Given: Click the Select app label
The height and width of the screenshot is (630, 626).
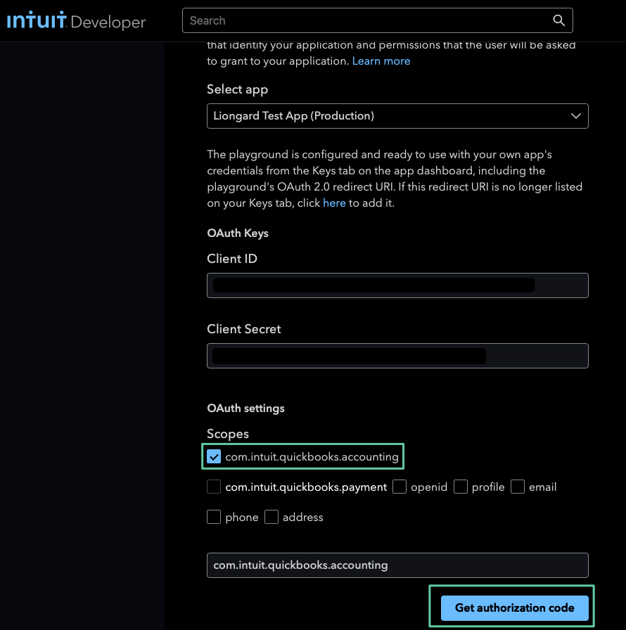Looking at the screenshot, I should [x=237, y=89].
